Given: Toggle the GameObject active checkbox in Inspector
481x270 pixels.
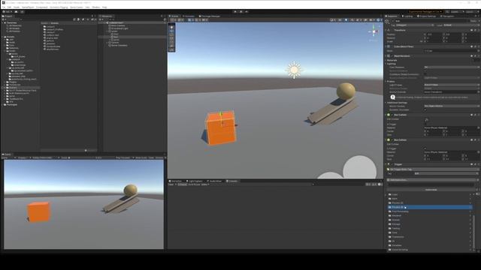Looking at the screenshot, I should [x=393, y=21].
